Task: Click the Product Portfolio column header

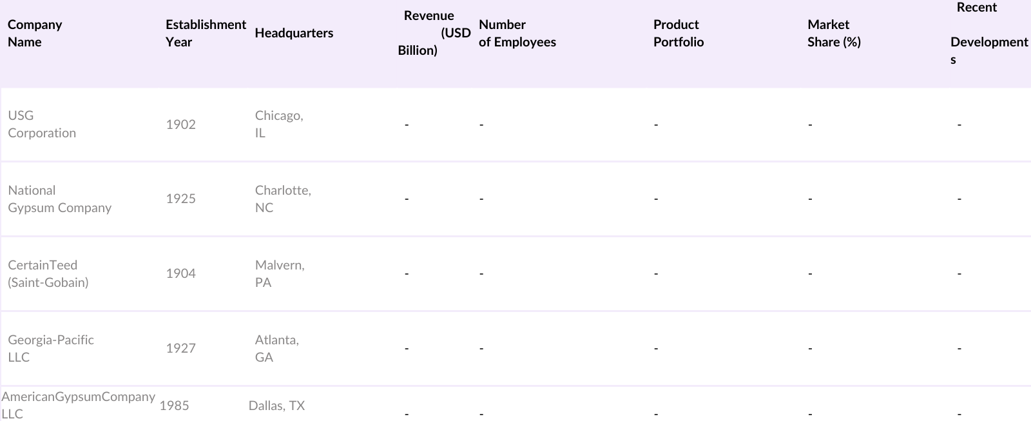Action: point(678,34)
